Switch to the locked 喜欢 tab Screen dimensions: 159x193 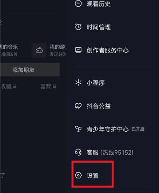[x=48, y=86]
